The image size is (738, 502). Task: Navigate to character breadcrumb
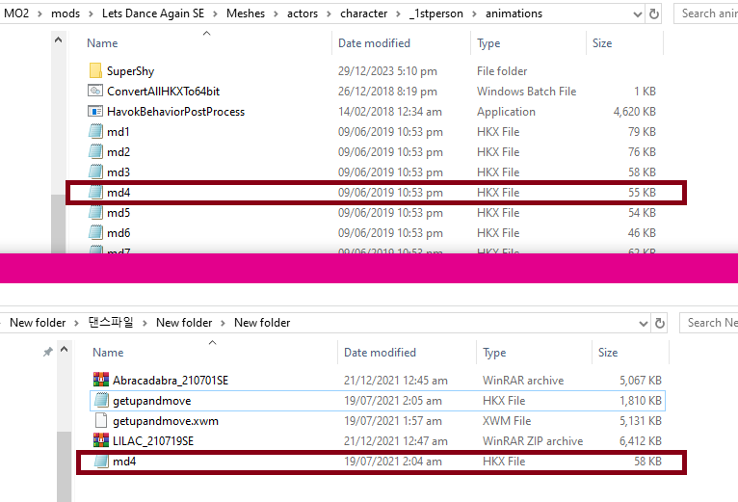coord(364,13)
